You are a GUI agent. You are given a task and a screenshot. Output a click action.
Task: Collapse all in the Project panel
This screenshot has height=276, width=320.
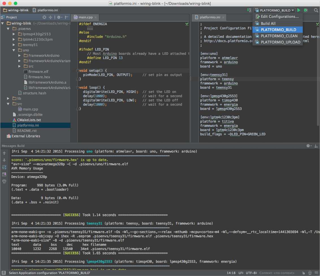click(50, 17)
